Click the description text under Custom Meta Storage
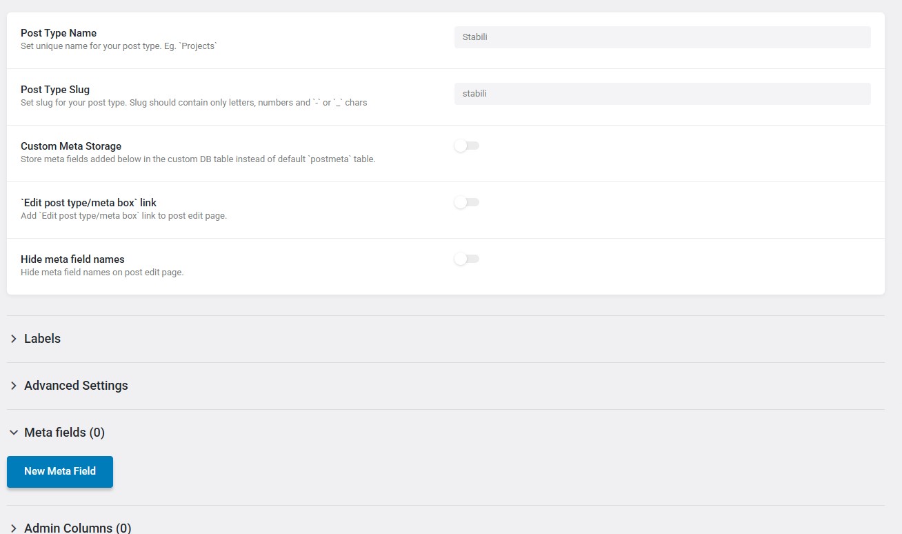The image size is (902, 534). click(x=198, y=159)
